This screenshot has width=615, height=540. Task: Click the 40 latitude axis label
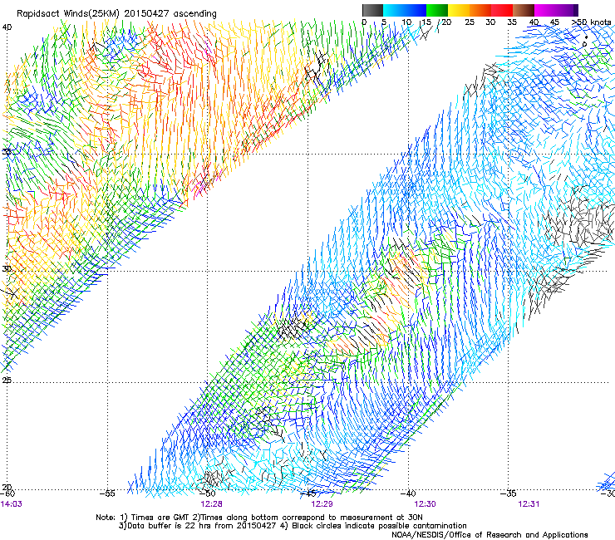point(7,27)
